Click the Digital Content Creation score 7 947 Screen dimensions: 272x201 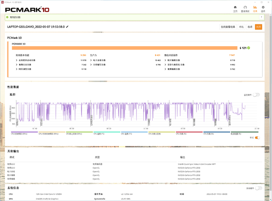(x=232, y=55)
